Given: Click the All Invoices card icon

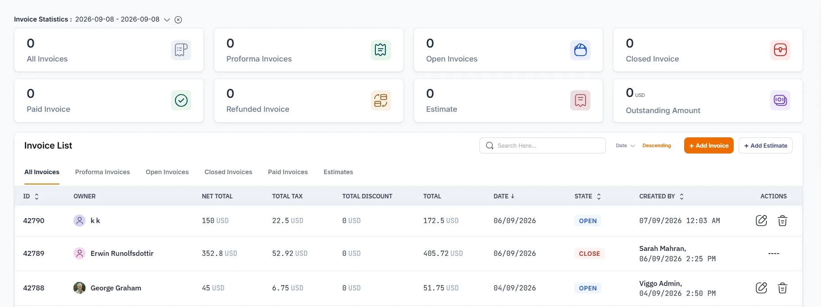Looking at the screenshot, I should [181, 50].
